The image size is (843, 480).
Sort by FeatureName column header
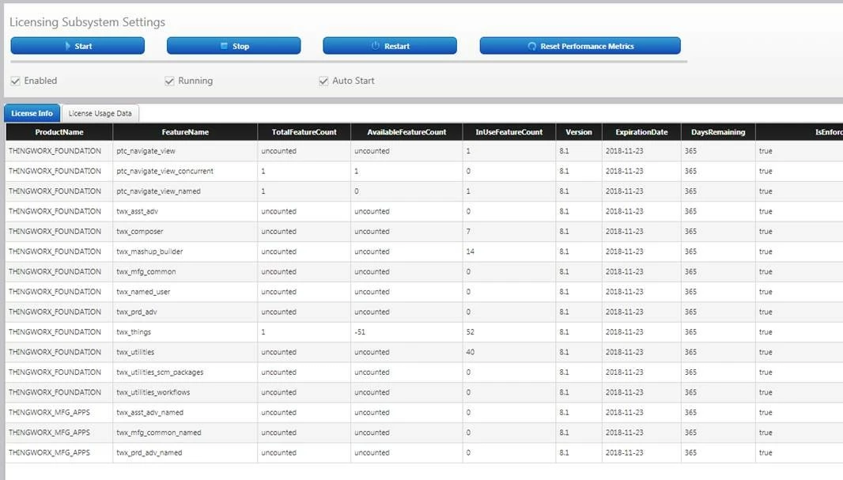(x=185, y=132)
